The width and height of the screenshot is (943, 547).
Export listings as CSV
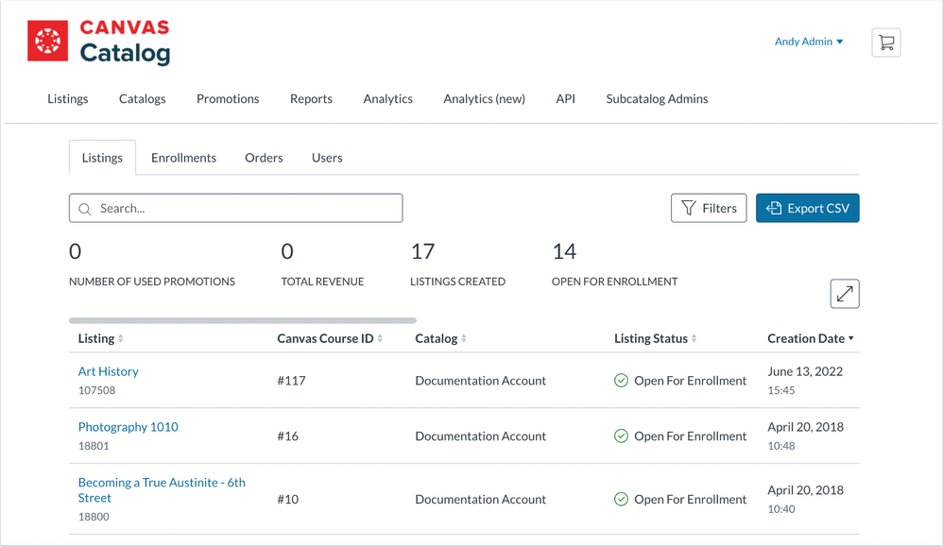pyautogui.click(x=807, y=208)
